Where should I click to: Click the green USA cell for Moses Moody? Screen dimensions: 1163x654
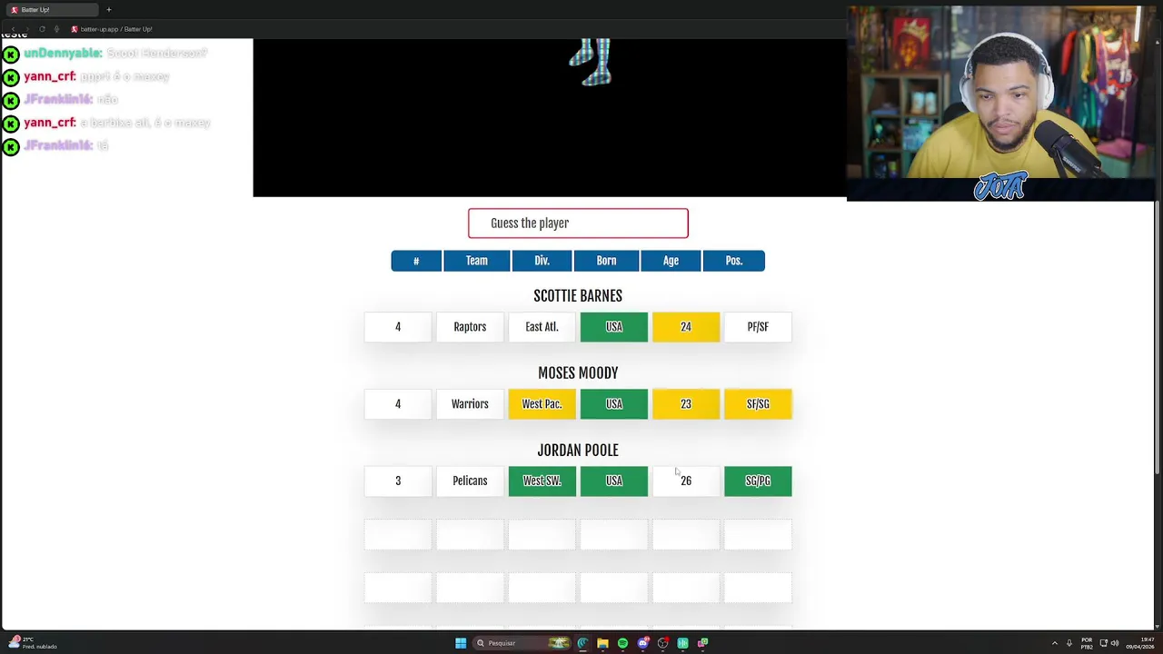point(614,404)
